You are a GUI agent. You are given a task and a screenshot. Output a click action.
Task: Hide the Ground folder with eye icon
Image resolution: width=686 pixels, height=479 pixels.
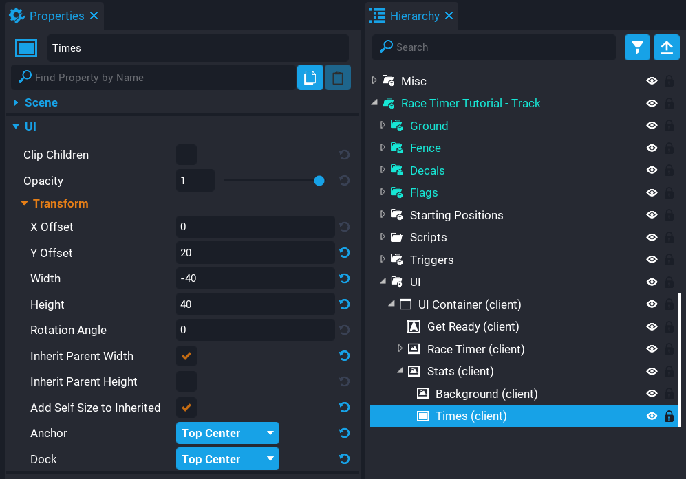click(652, 126)
